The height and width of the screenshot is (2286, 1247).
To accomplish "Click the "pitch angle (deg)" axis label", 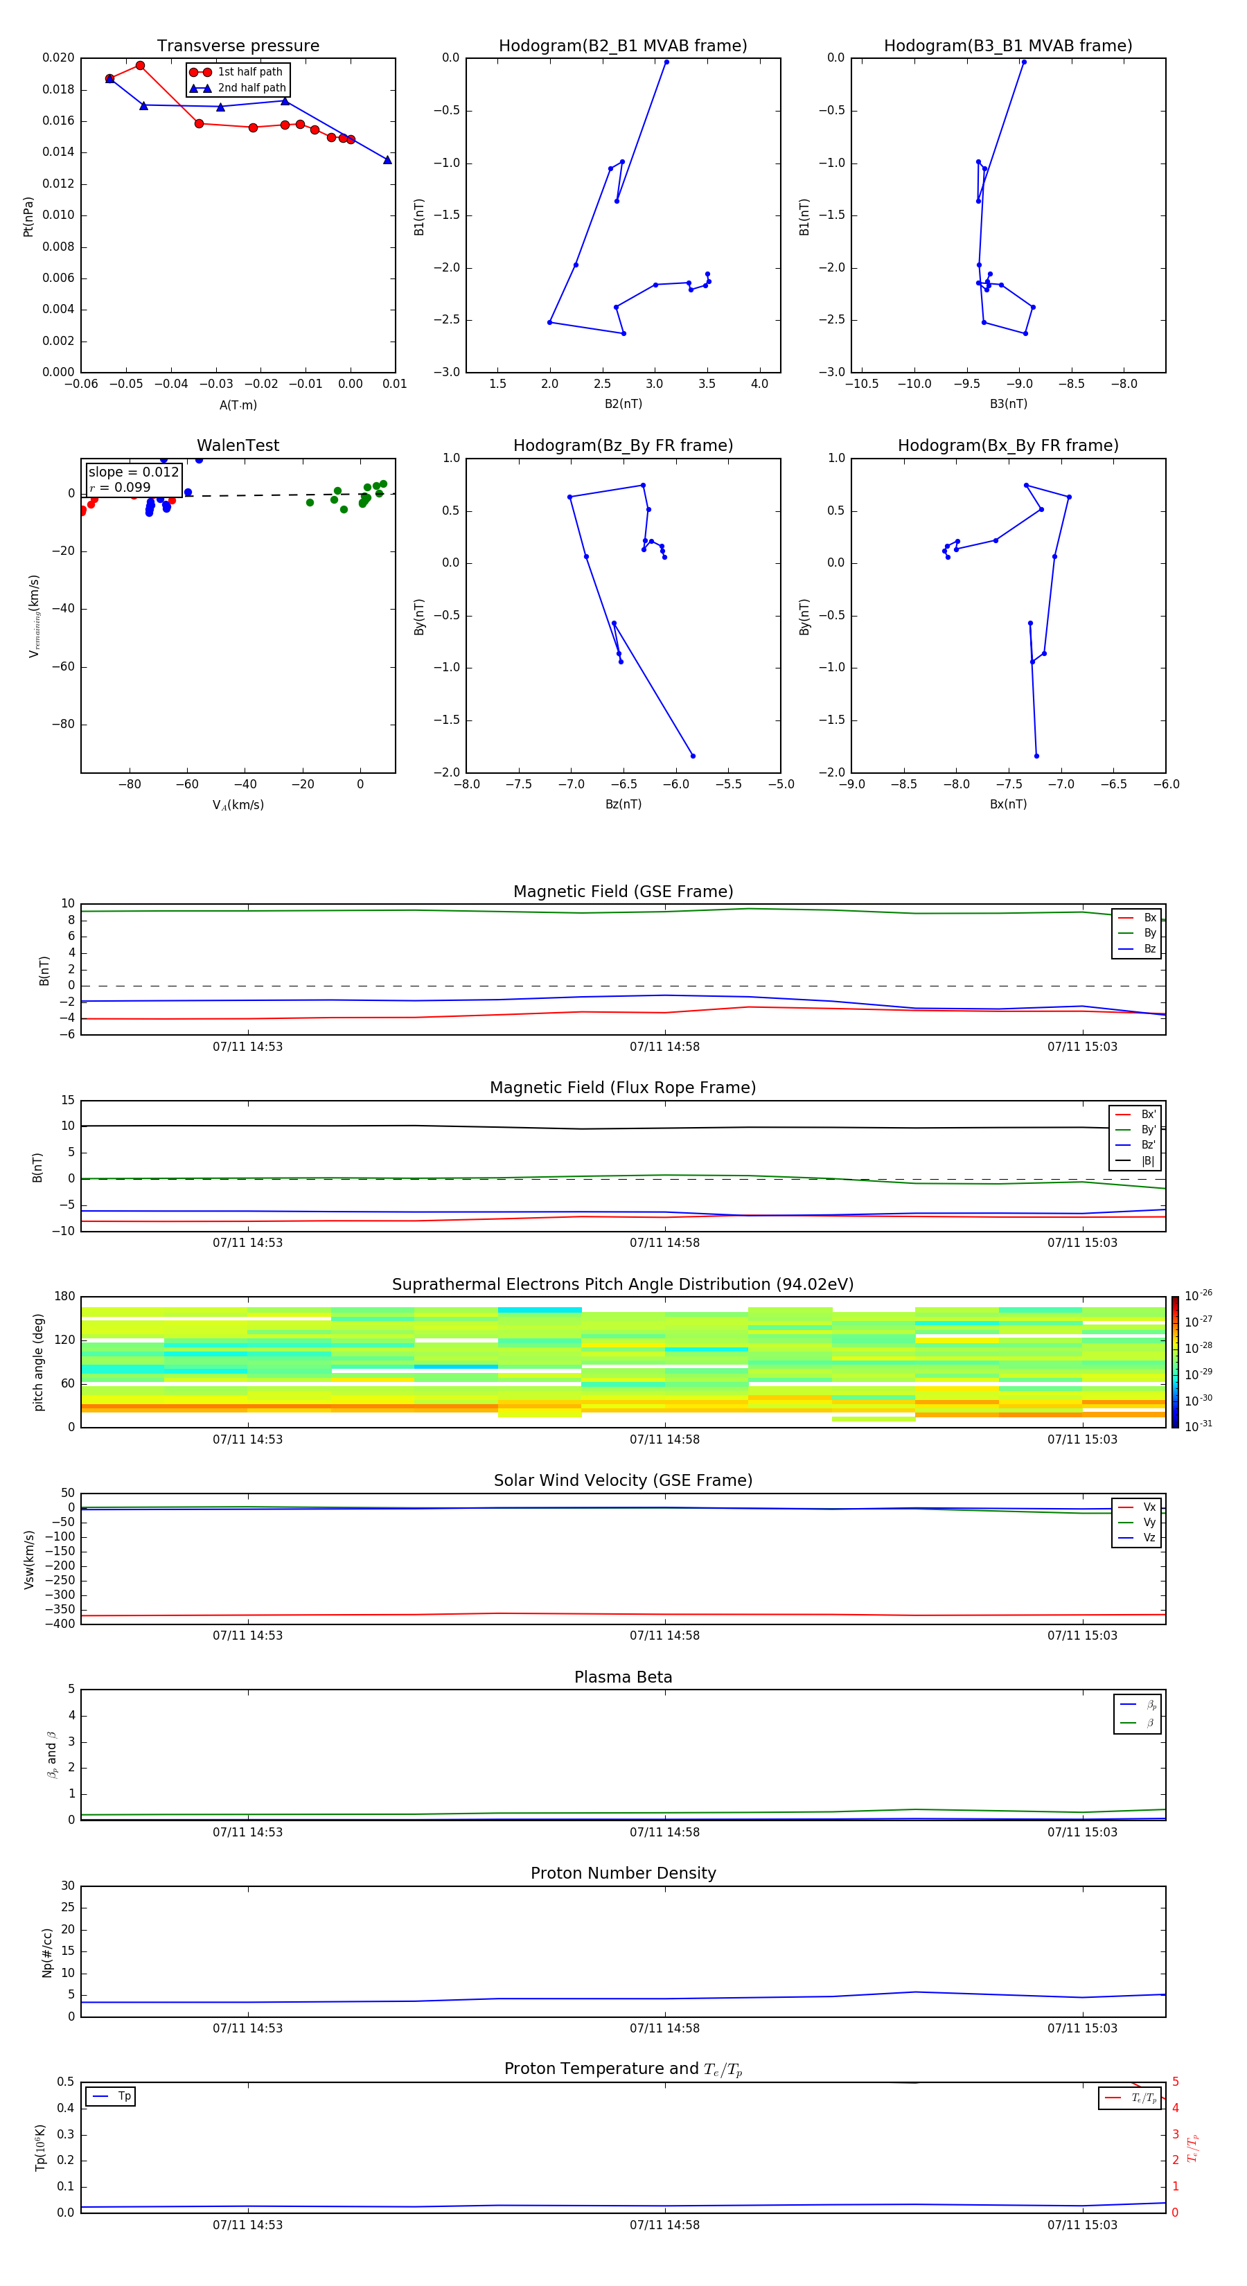I will pyautogui.click(x=38, y=1362).
